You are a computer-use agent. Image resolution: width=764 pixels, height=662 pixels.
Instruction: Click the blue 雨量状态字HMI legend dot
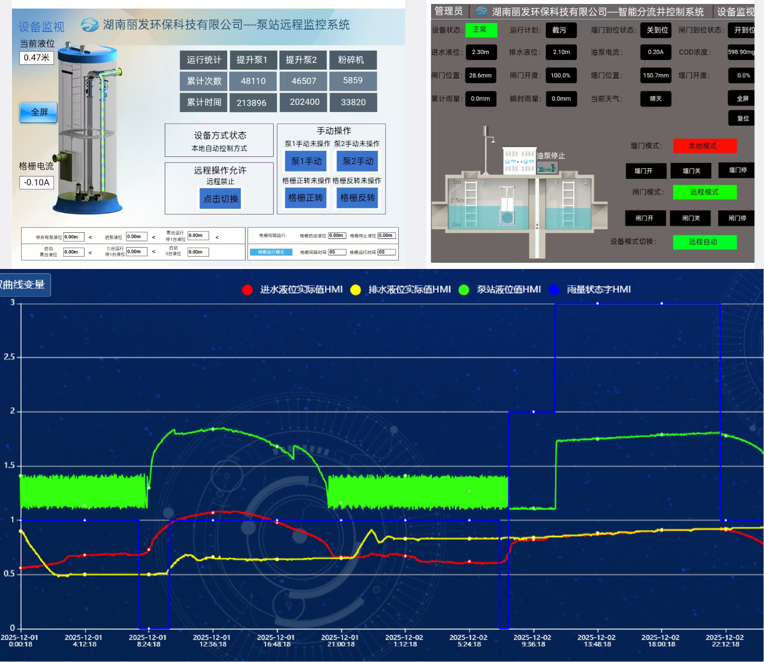click(x=554, y=290)
